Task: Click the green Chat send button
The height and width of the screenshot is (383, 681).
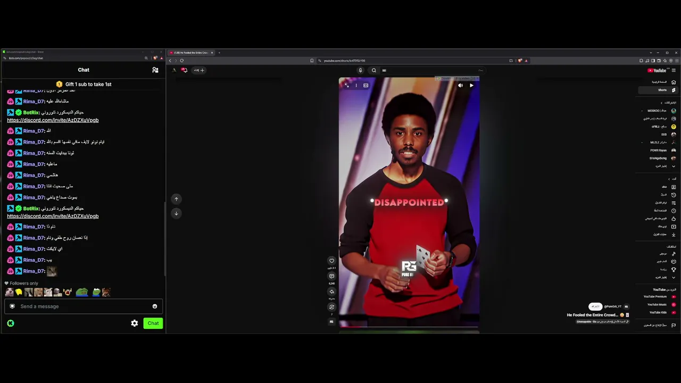Action: pyautogui.click(x=153, y=323)
